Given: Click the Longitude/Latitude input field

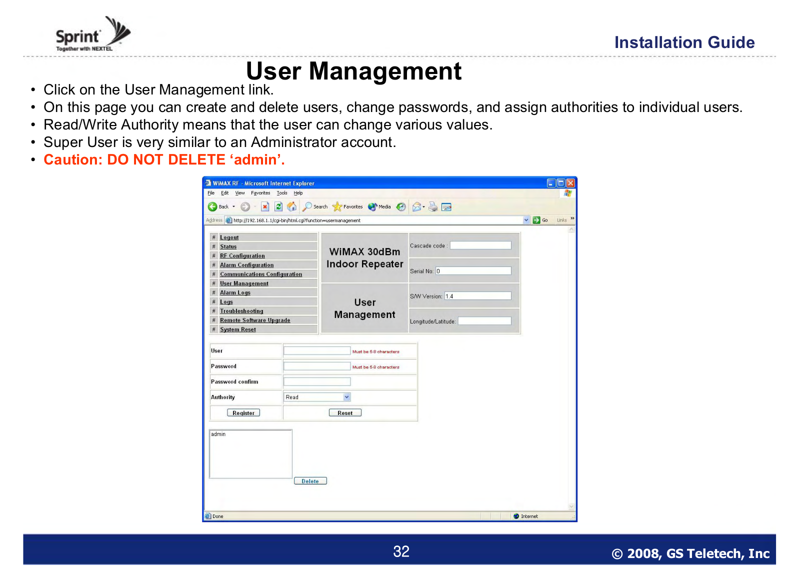Looking at the screenshot, I should 484,321.
